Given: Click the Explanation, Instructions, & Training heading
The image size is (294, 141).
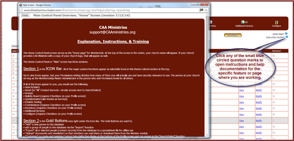Looking at the screenshot, I should point(113,42).
